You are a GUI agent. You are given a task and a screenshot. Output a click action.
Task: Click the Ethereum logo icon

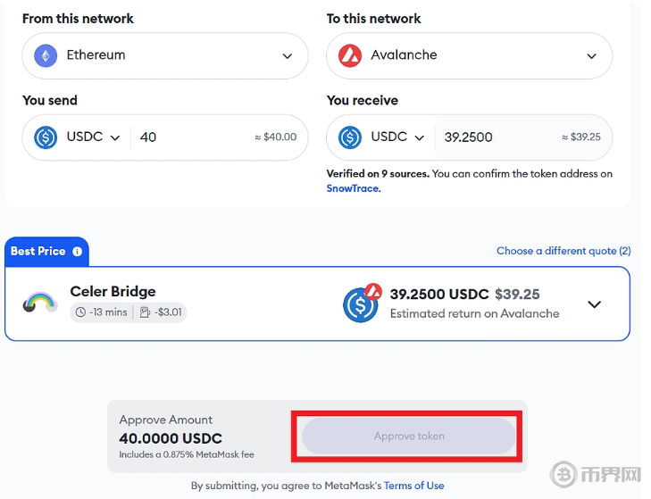tap(46, 55)
